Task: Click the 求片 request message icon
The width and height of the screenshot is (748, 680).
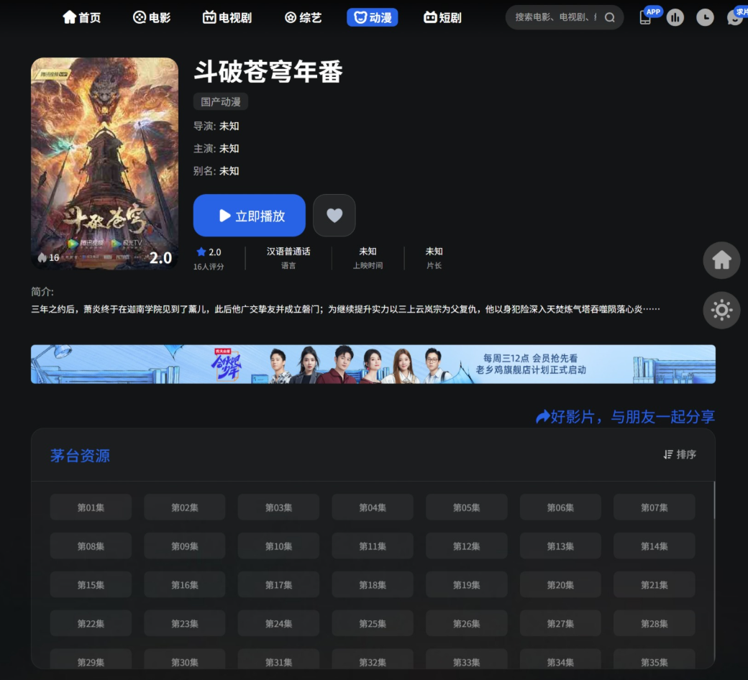Action: pyautogui.click(x=734, y=18)
